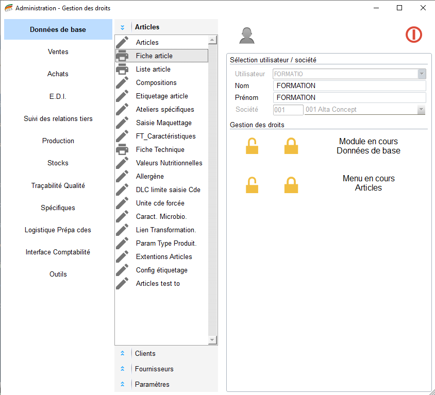Viewport: 435px width, 395px height.
Task: Open the Traçabilité Qualité module
Action: click(58, 185)
